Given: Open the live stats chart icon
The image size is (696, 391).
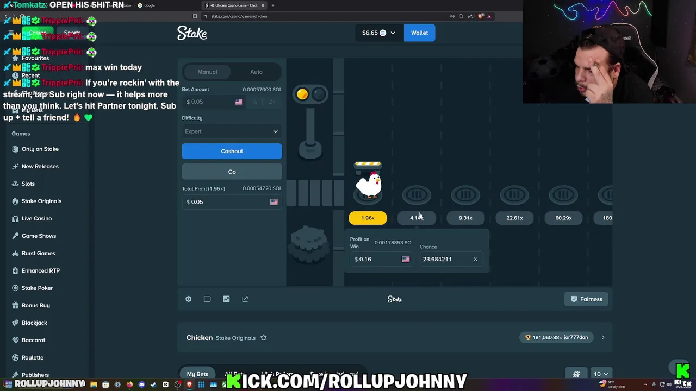Looking at the screenshot, I should 226,299.
